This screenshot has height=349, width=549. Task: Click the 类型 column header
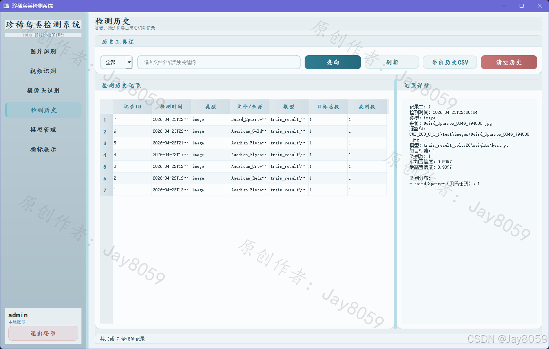(211, 106)
